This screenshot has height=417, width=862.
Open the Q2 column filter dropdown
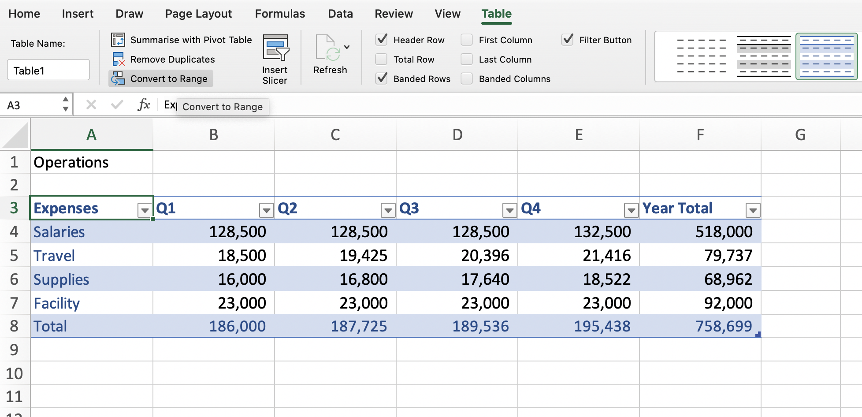click(388, 211)
